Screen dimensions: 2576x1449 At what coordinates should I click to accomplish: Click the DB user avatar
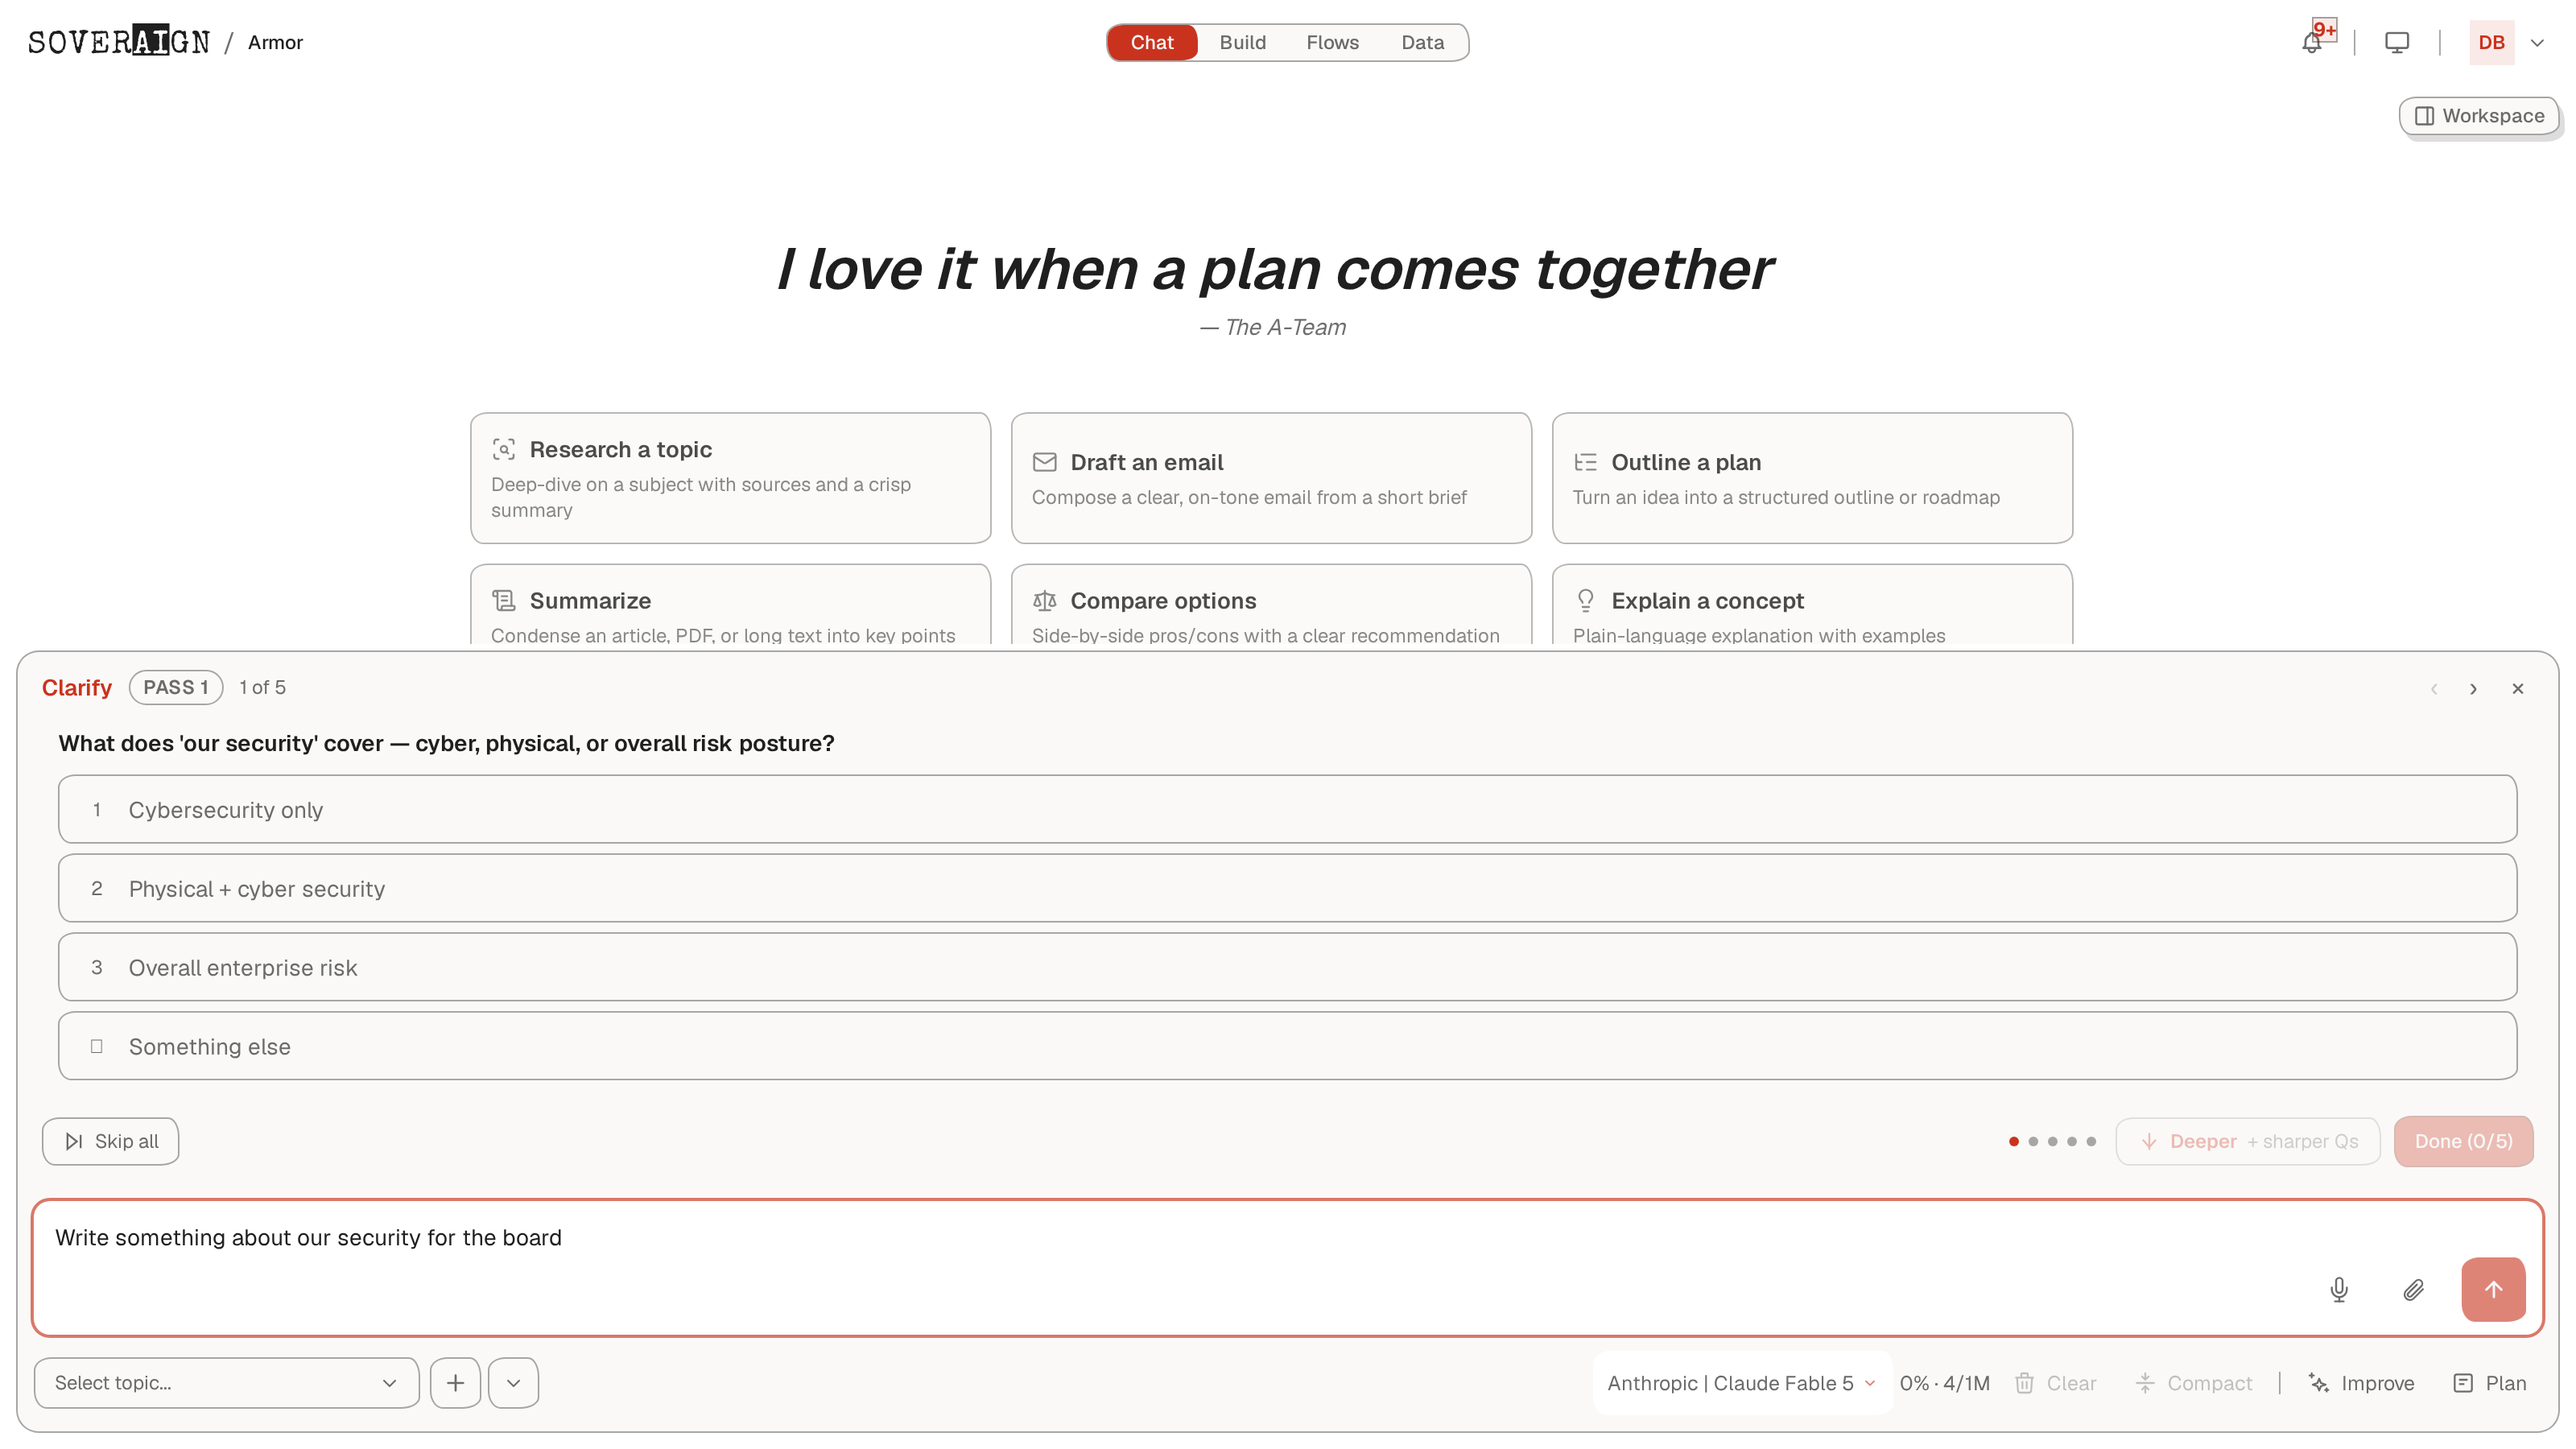[2491, 42]
